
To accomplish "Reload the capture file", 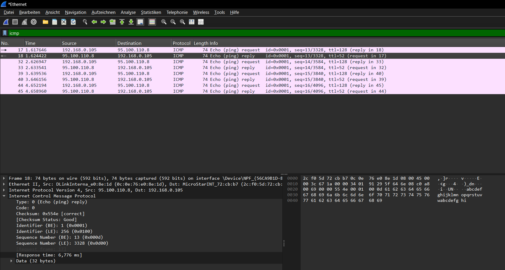I will 73,22.
